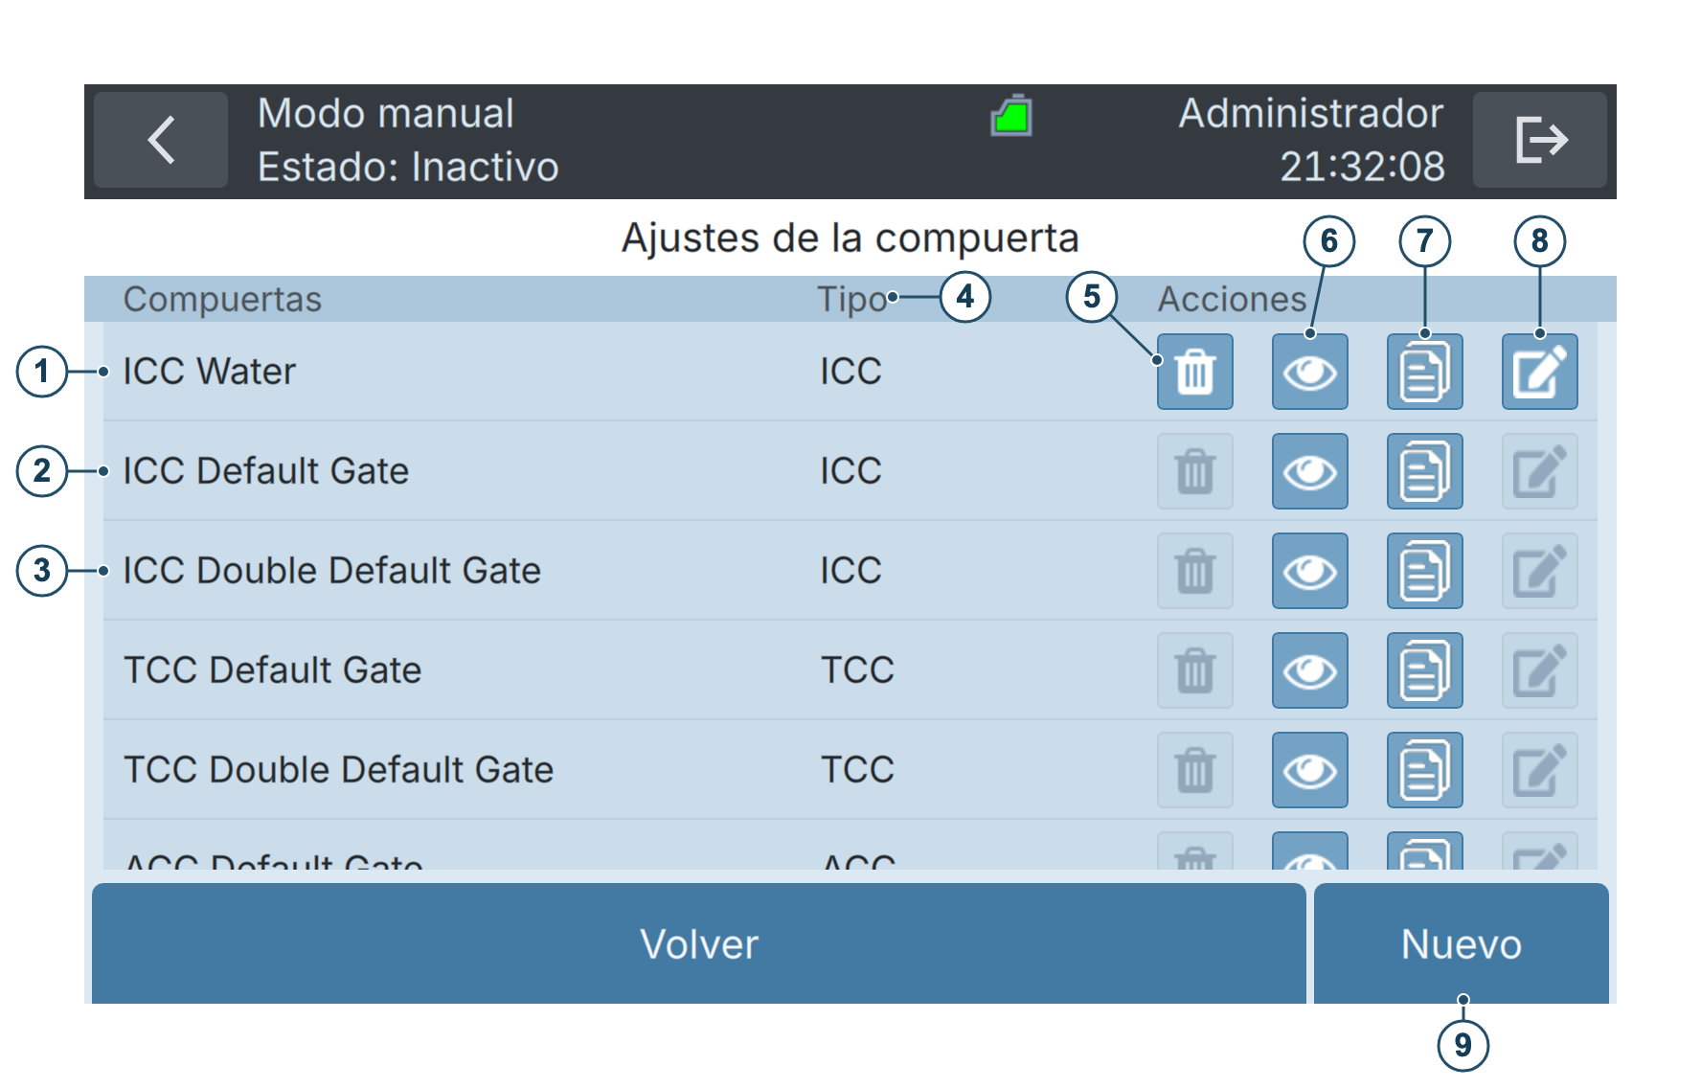The height and width of the screenshot is (1088, 1701).
Task: Click the logout icon next to Administrador
Action: click(1540, 140)
